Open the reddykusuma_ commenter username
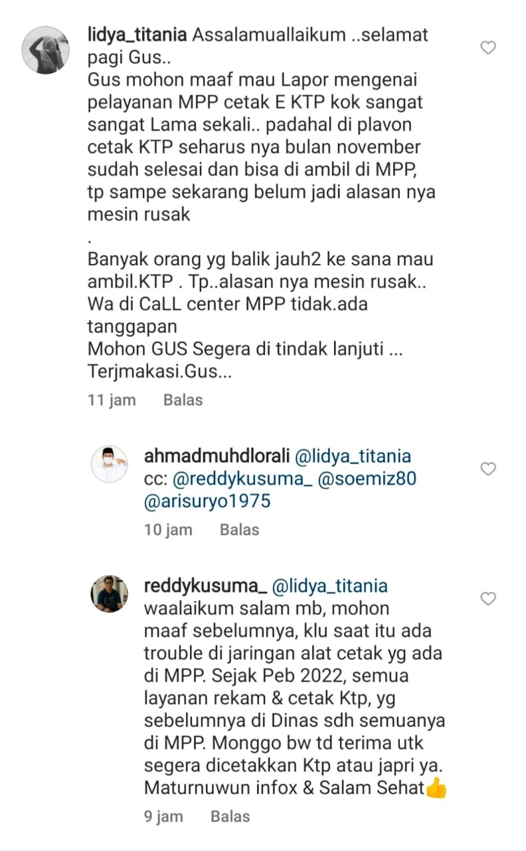 click(x=205, y=586)
